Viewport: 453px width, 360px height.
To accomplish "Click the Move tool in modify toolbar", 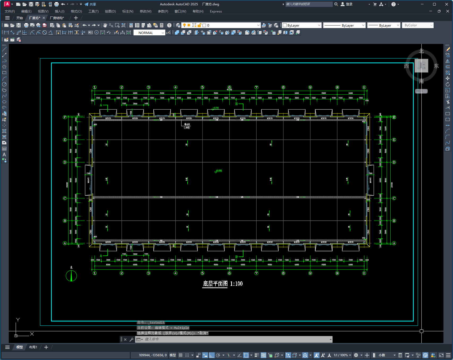I will pyautogui.click(x=448, y=78).
